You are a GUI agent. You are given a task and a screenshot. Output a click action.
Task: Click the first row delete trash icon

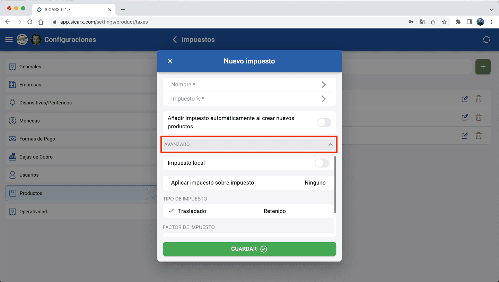tap(478, 99)
